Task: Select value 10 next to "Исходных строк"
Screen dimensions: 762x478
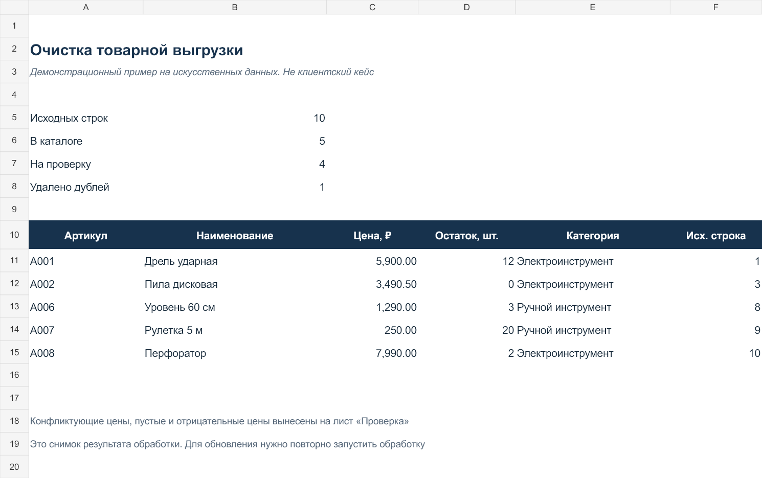Action: pos(235,118)
